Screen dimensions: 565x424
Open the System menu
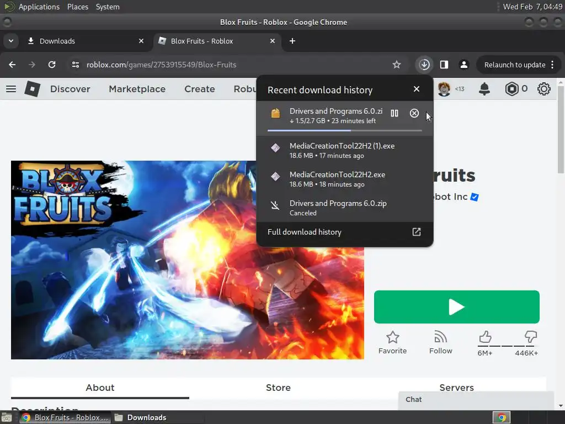tap(108, 7)
